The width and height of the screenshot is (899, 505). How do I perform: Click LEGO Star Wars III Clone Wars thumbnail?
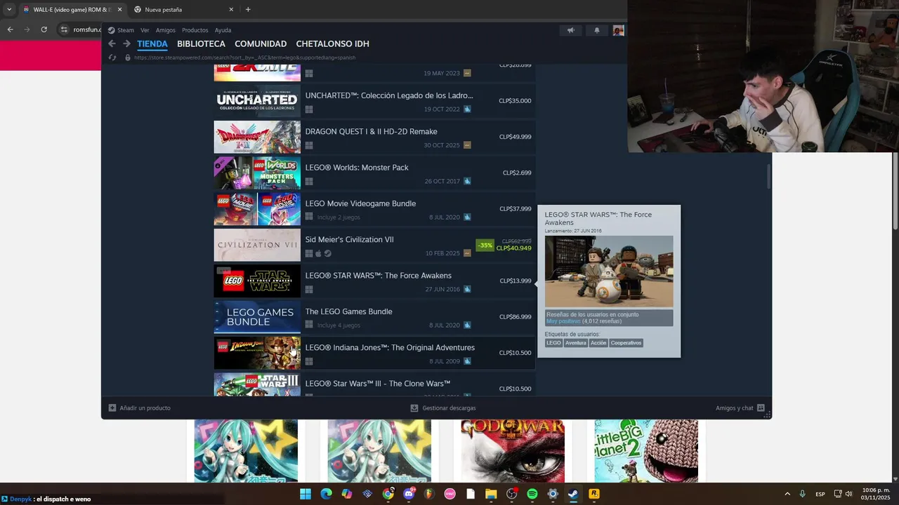[x=257, y=385]
